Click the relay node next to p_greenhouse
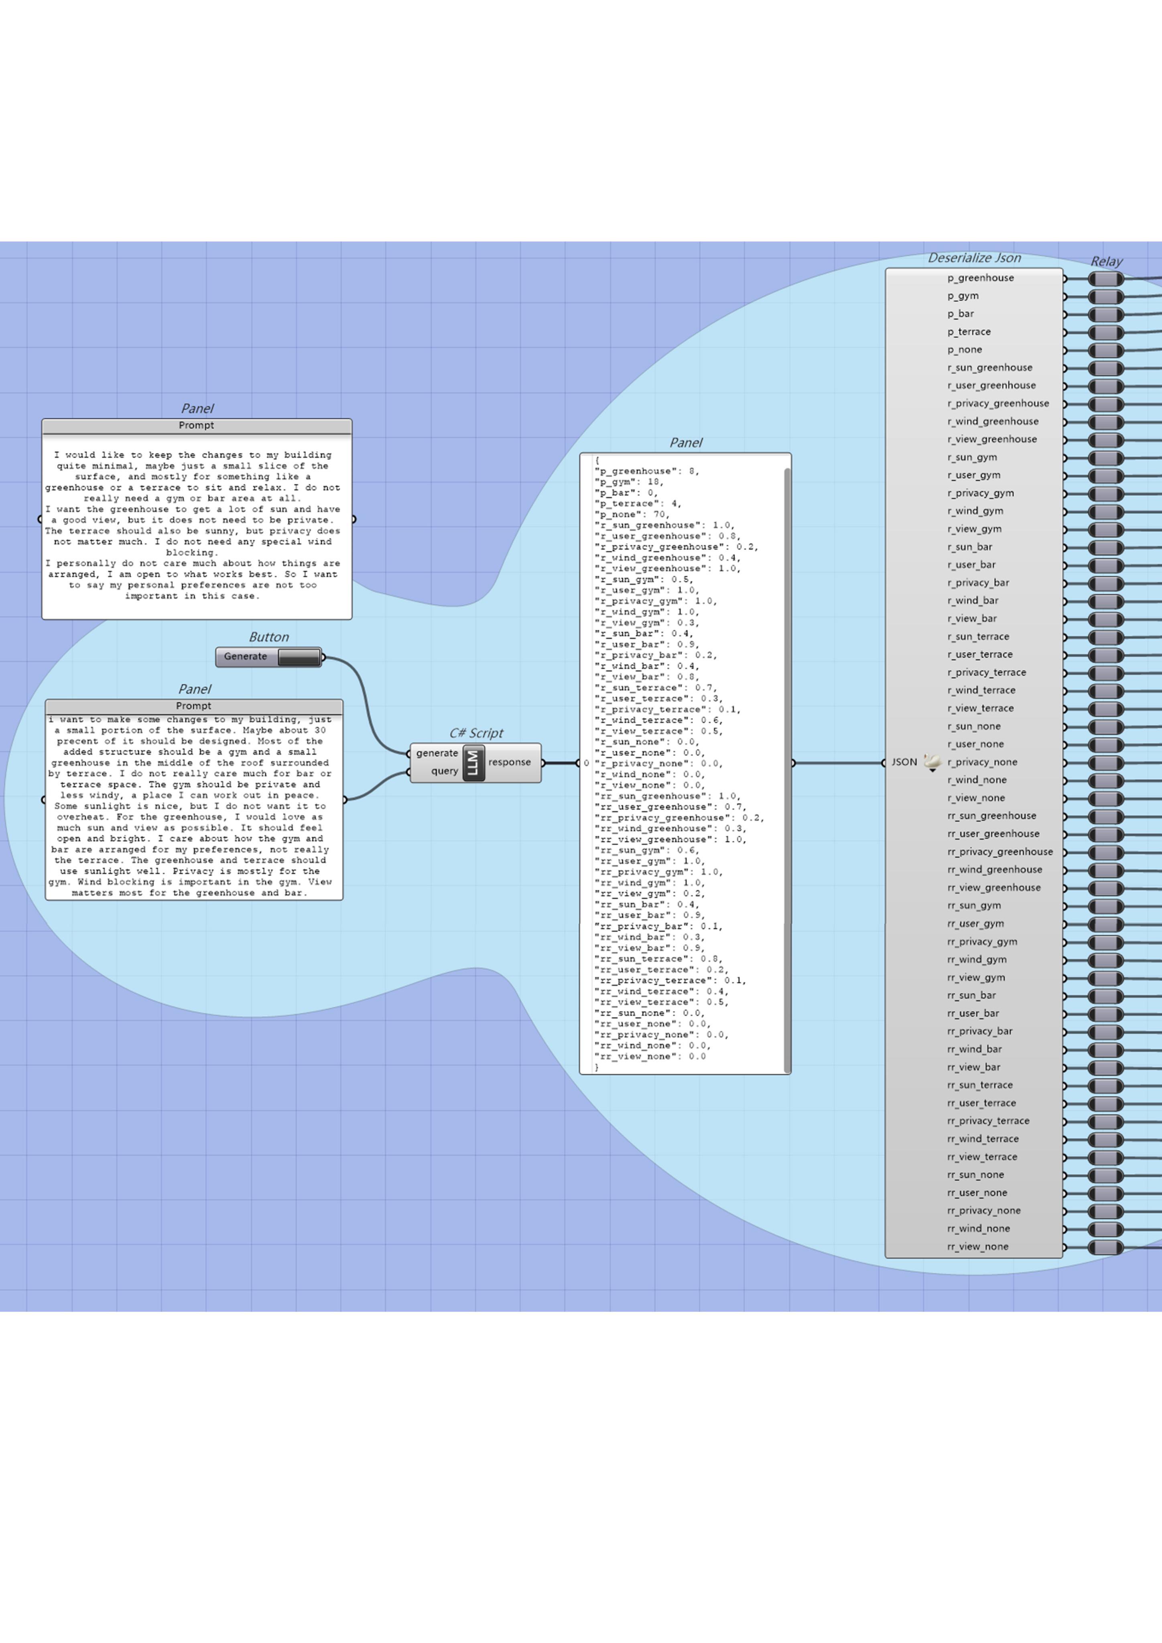This screenshot has width=1162, height=1643. point(1105,278)
